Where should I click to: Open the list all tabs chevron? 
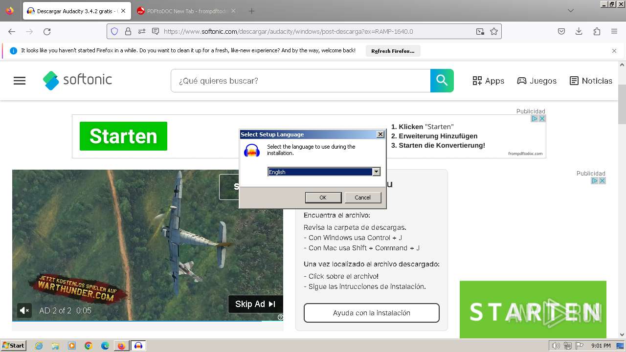tap(571, 11)
